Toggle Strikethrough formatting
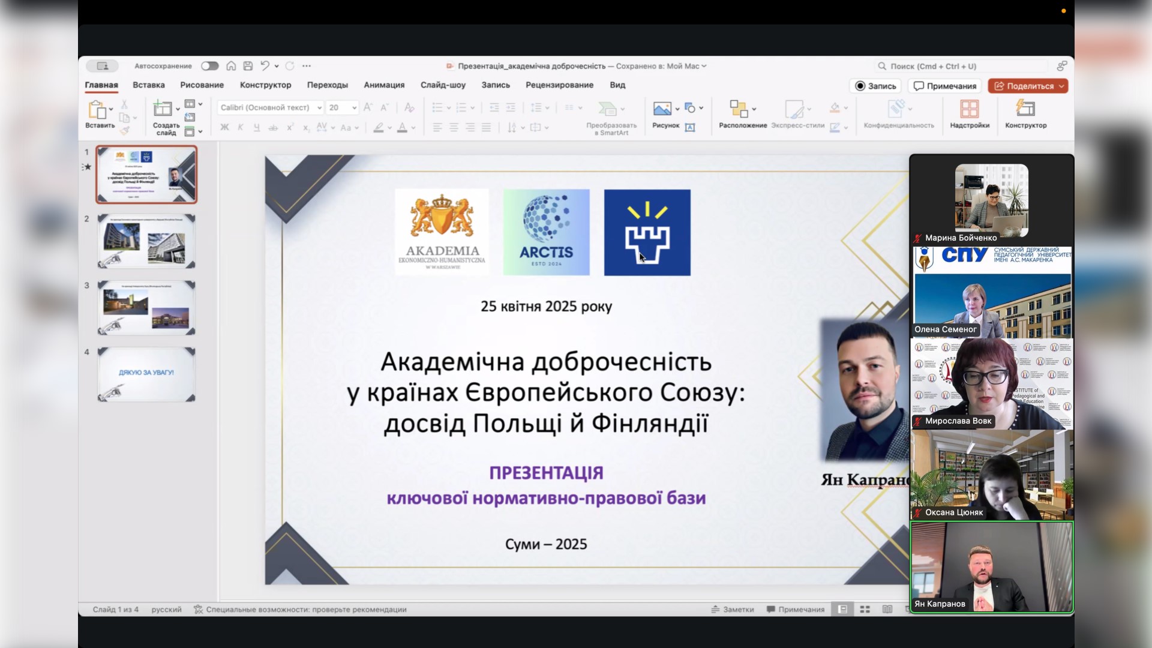1152x648 pixels. tap(273, 127)
